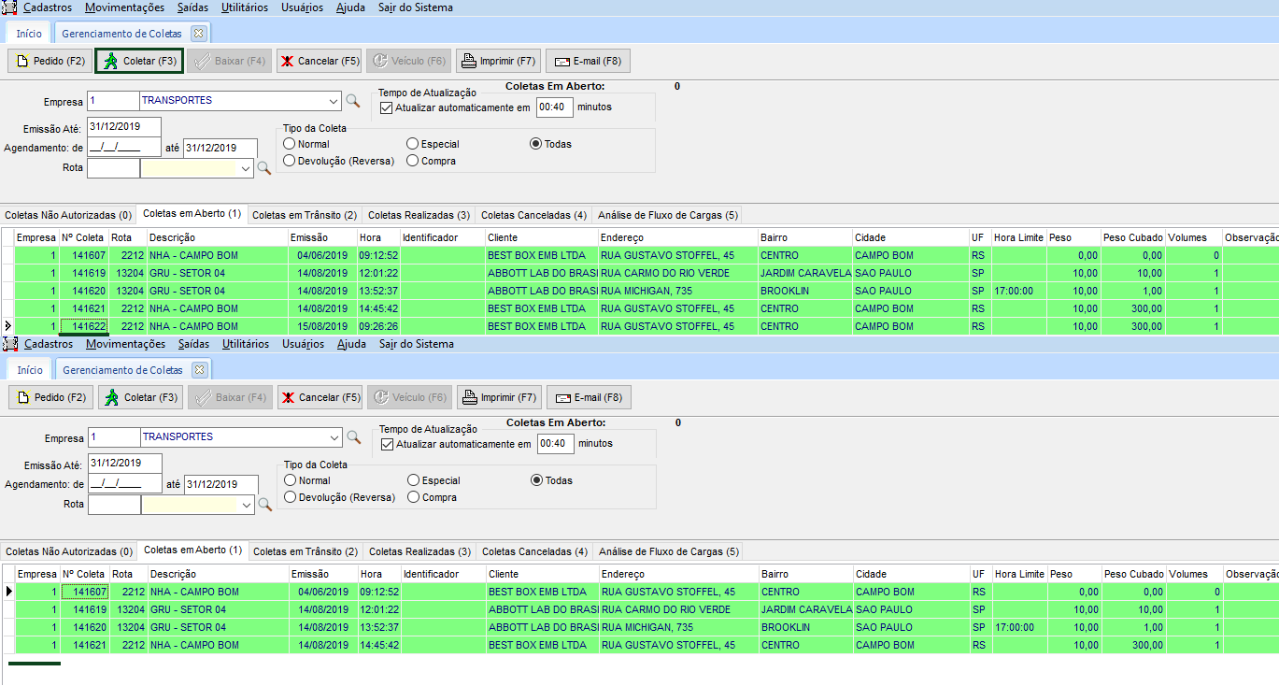The height and width of the screenshot is (686, 1279).
Task: Select coleta row 141622 in the grid
Action: click(x=89, y=326)
